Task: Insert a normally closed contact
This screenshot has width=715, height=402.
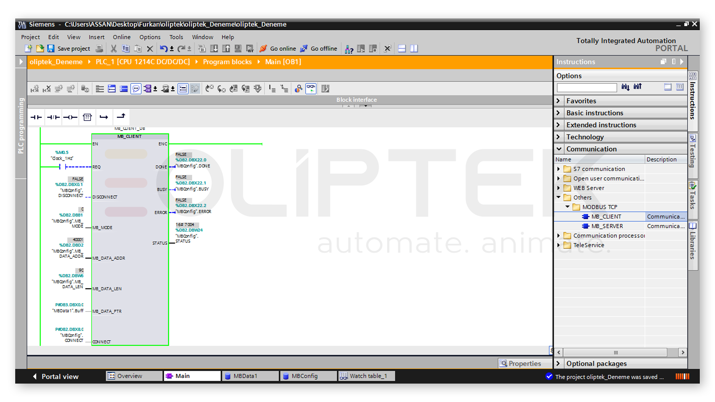Action: 53,117
